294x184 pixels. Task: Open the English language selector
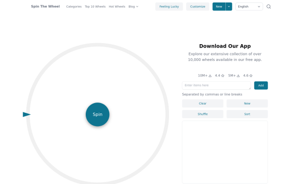[249, 6]
